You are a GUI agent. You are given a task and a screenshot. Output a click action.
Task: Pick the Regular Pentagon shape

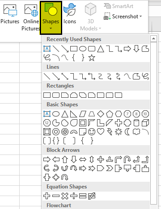110,114
